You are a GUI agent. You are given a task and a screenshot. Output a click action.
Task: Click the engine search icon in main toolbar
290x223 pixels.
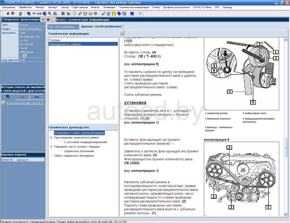[34, 14]
